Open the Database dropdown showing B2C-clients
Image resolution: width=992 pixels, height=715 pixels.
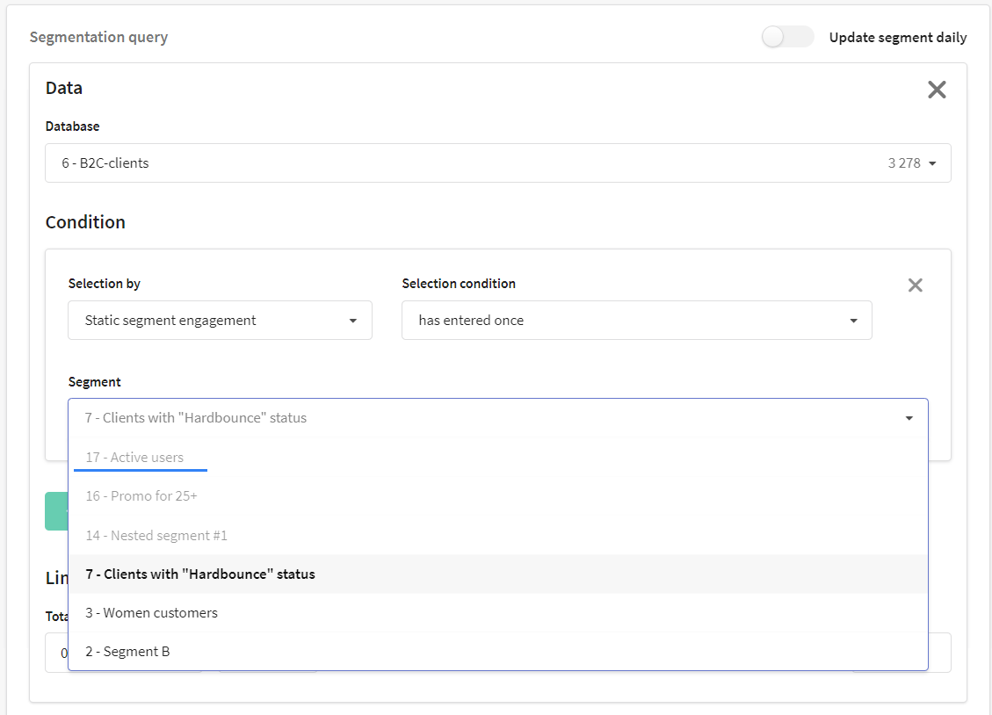click(x=474, y=163)
